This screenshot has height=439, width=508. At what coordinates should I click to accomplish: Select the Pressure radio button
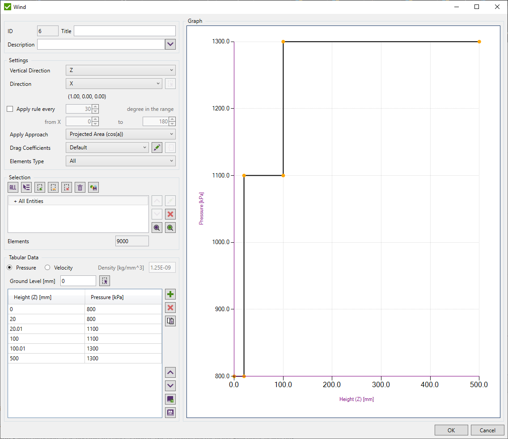coord(10,267)
